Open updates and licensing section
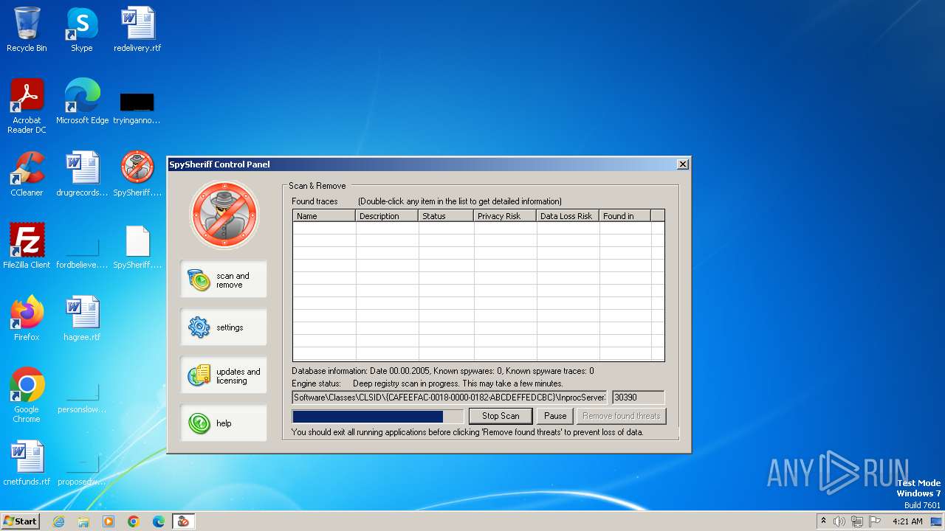 (x=224, y=375)
